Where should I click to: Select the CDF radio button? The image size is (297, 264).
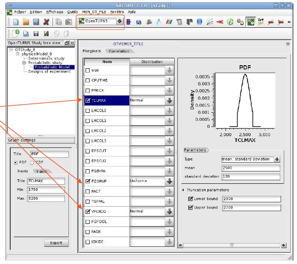click(32, 163)
